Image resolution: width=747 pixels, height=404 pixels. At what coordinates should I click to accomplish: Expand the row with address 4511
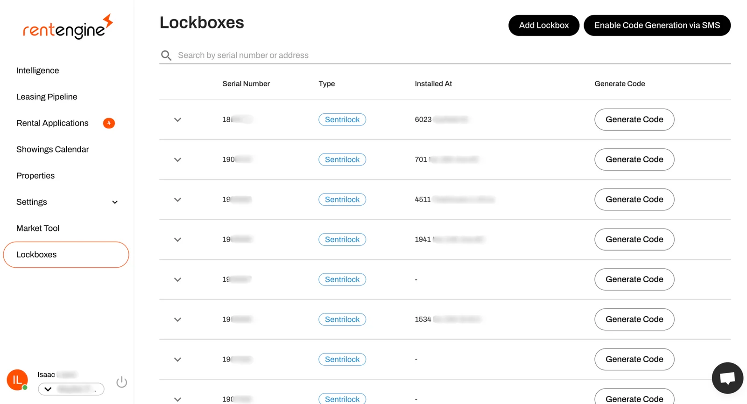click(x=177, y=200)
